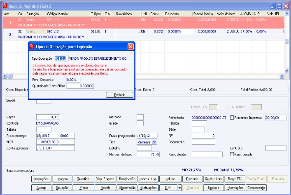The height and width of the screenshot is (195, 291).
Task: Select item row 1 in the grid
Action: [x=144, y=22]
